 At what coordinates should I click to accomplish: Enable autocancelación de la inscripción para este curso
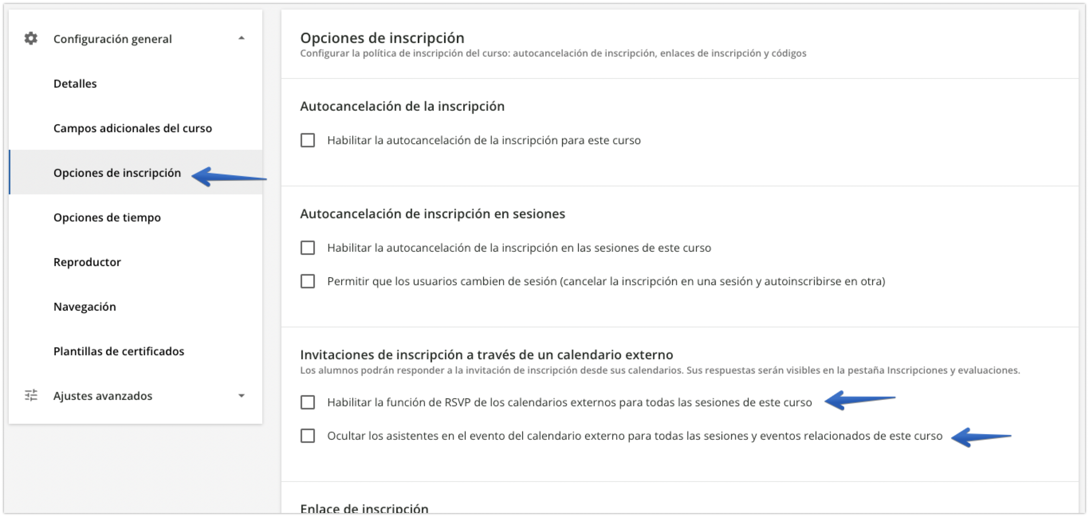pyautogui.click(x=308, y=141)
